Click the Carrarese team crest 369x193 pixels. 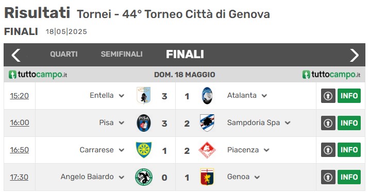[144, 150]
